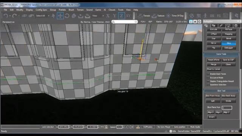Open the Objects hand tab in RollupBar
The height and width of the screenshot is (136, 242).
pos(206,26)
